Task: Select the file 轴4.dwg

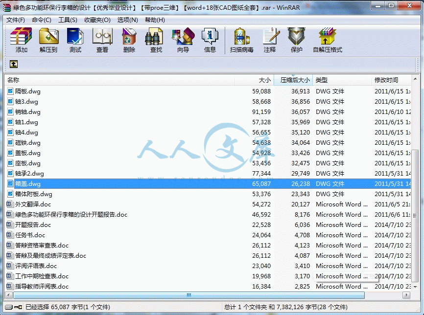Action: 26,133
